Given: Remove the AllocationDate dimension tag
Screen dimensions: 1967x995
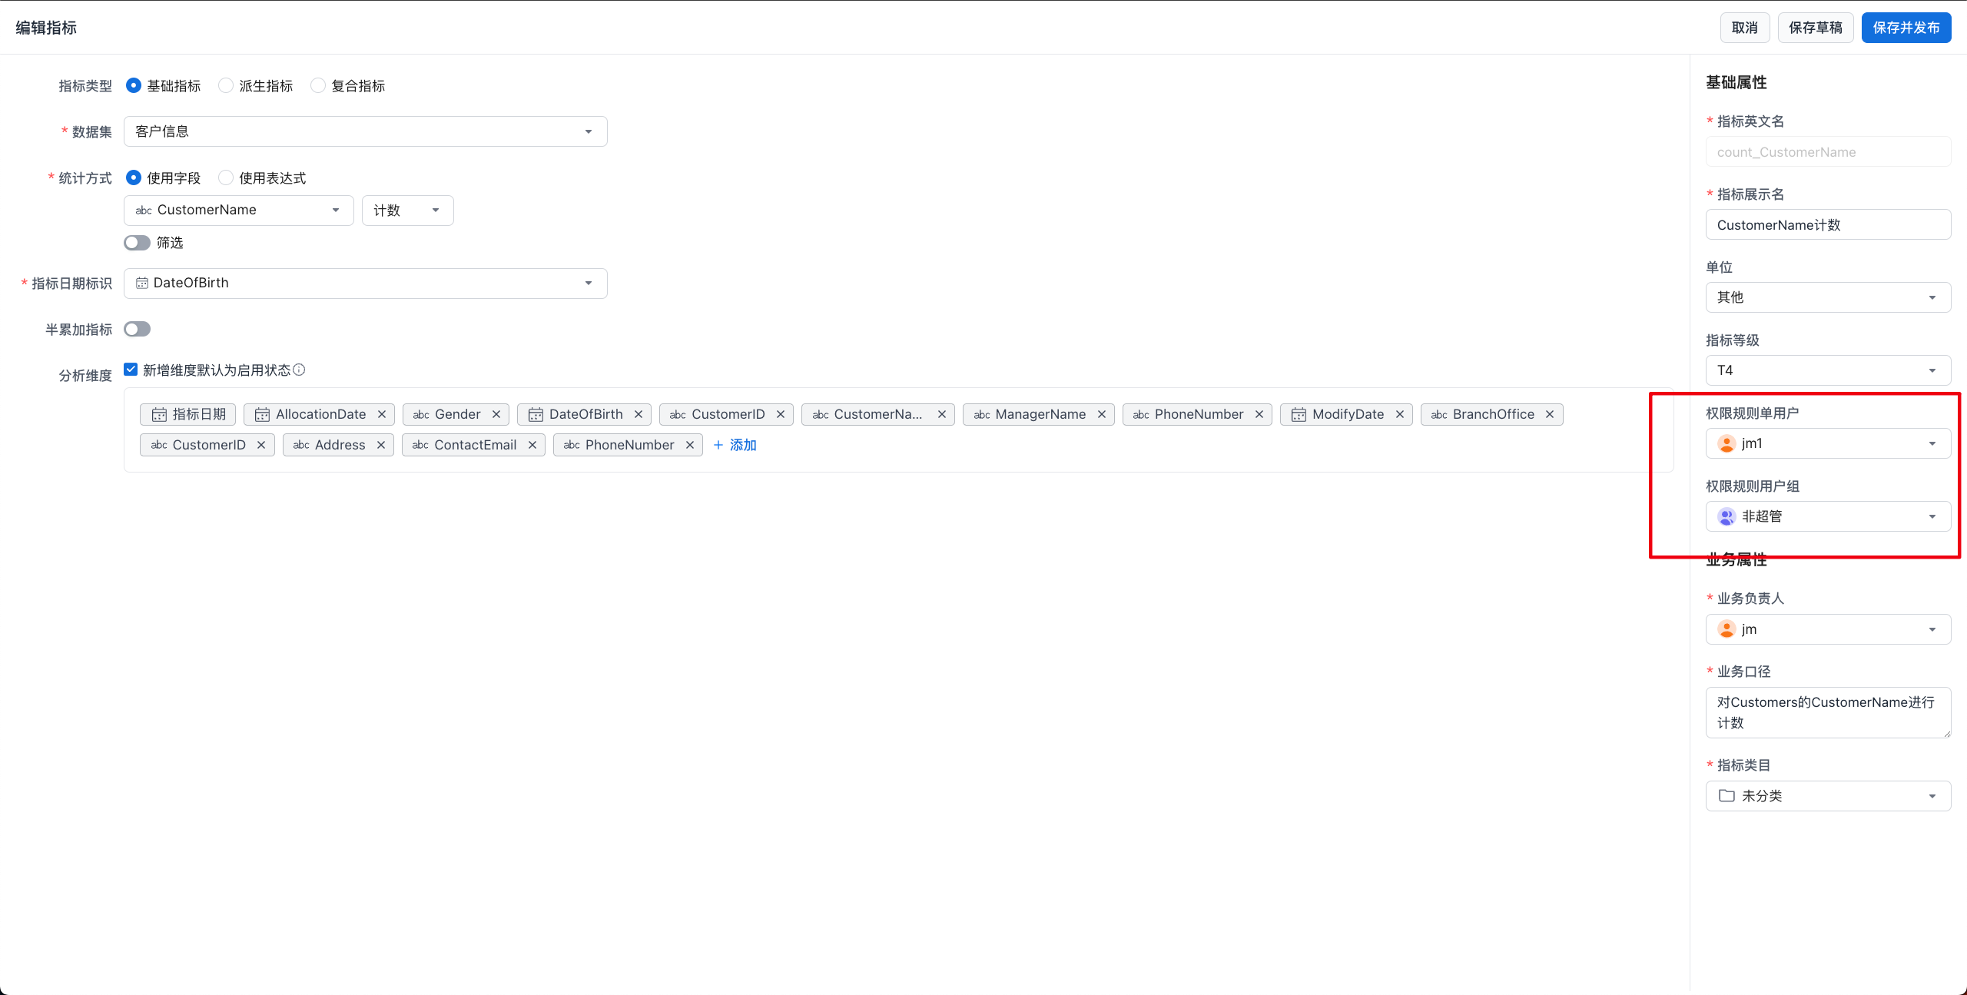Looking at the screenshot, I should click(381, 414).
